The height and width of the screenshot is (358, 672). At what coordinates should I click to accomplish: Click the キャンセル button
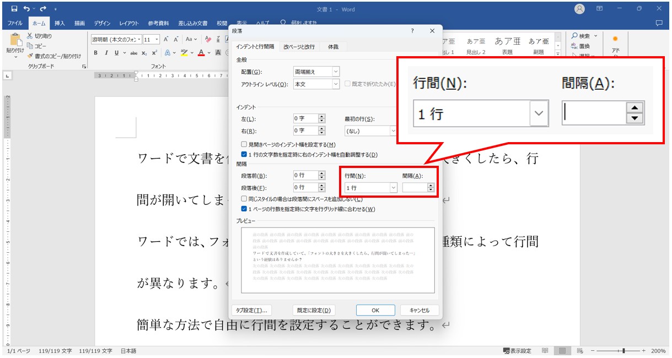coord(419,310)
